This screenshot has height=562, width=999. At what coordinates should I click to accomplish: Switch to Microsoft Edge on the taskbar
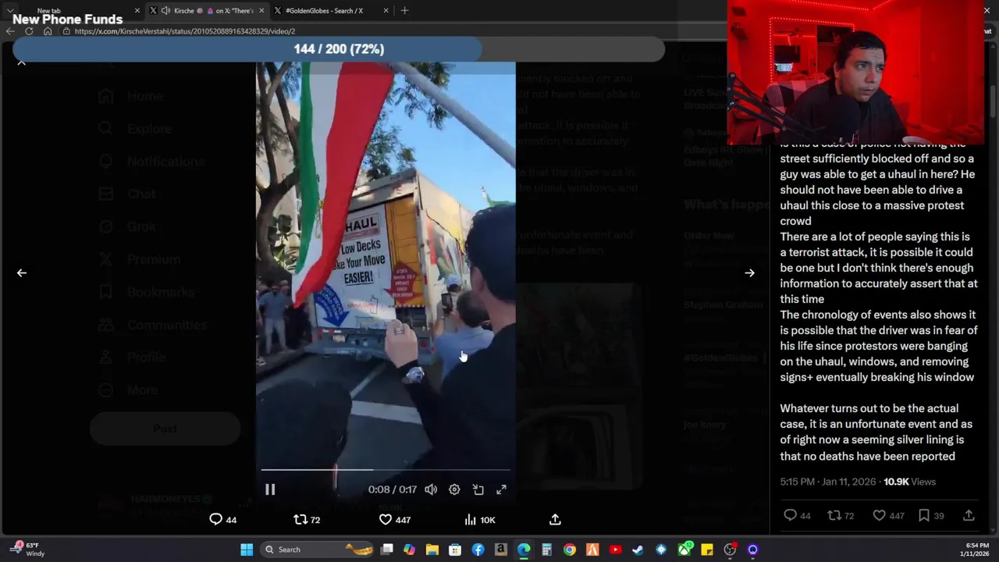click(524, 550)
